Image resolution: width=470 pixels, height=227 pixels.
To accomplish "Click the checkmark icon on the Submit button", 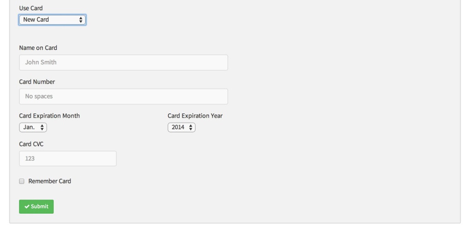I will pos(27,207).
